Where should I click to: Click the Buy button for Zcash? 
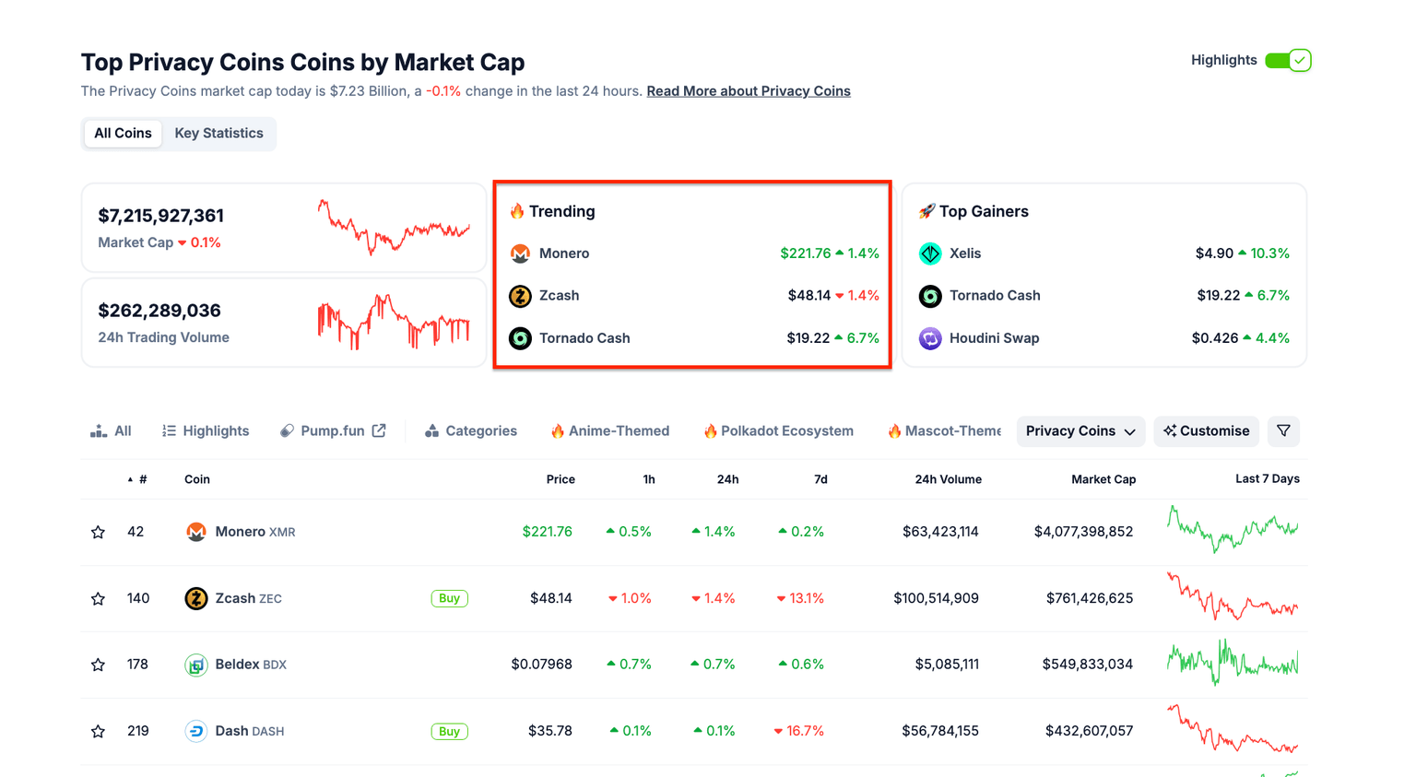(x=449, y=598)
